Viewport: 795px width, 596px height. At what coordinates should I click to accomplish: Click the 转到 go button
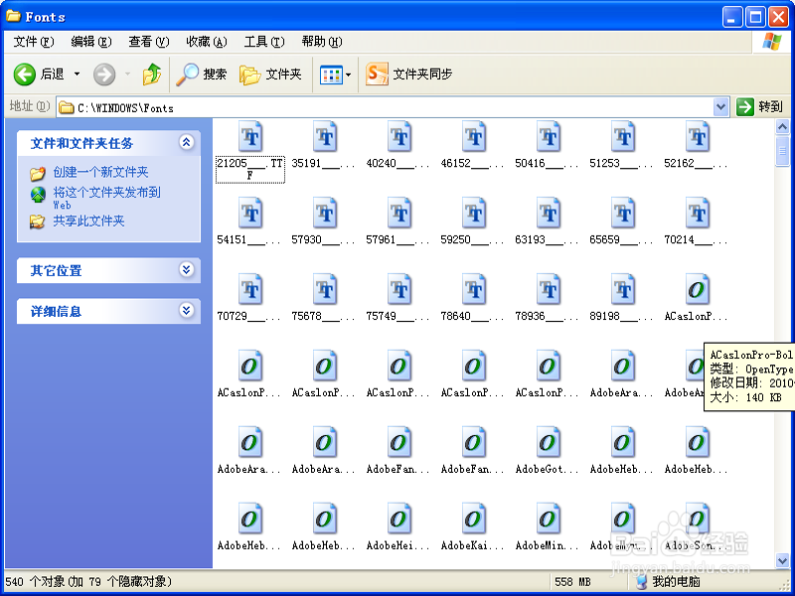click(759, 107)
